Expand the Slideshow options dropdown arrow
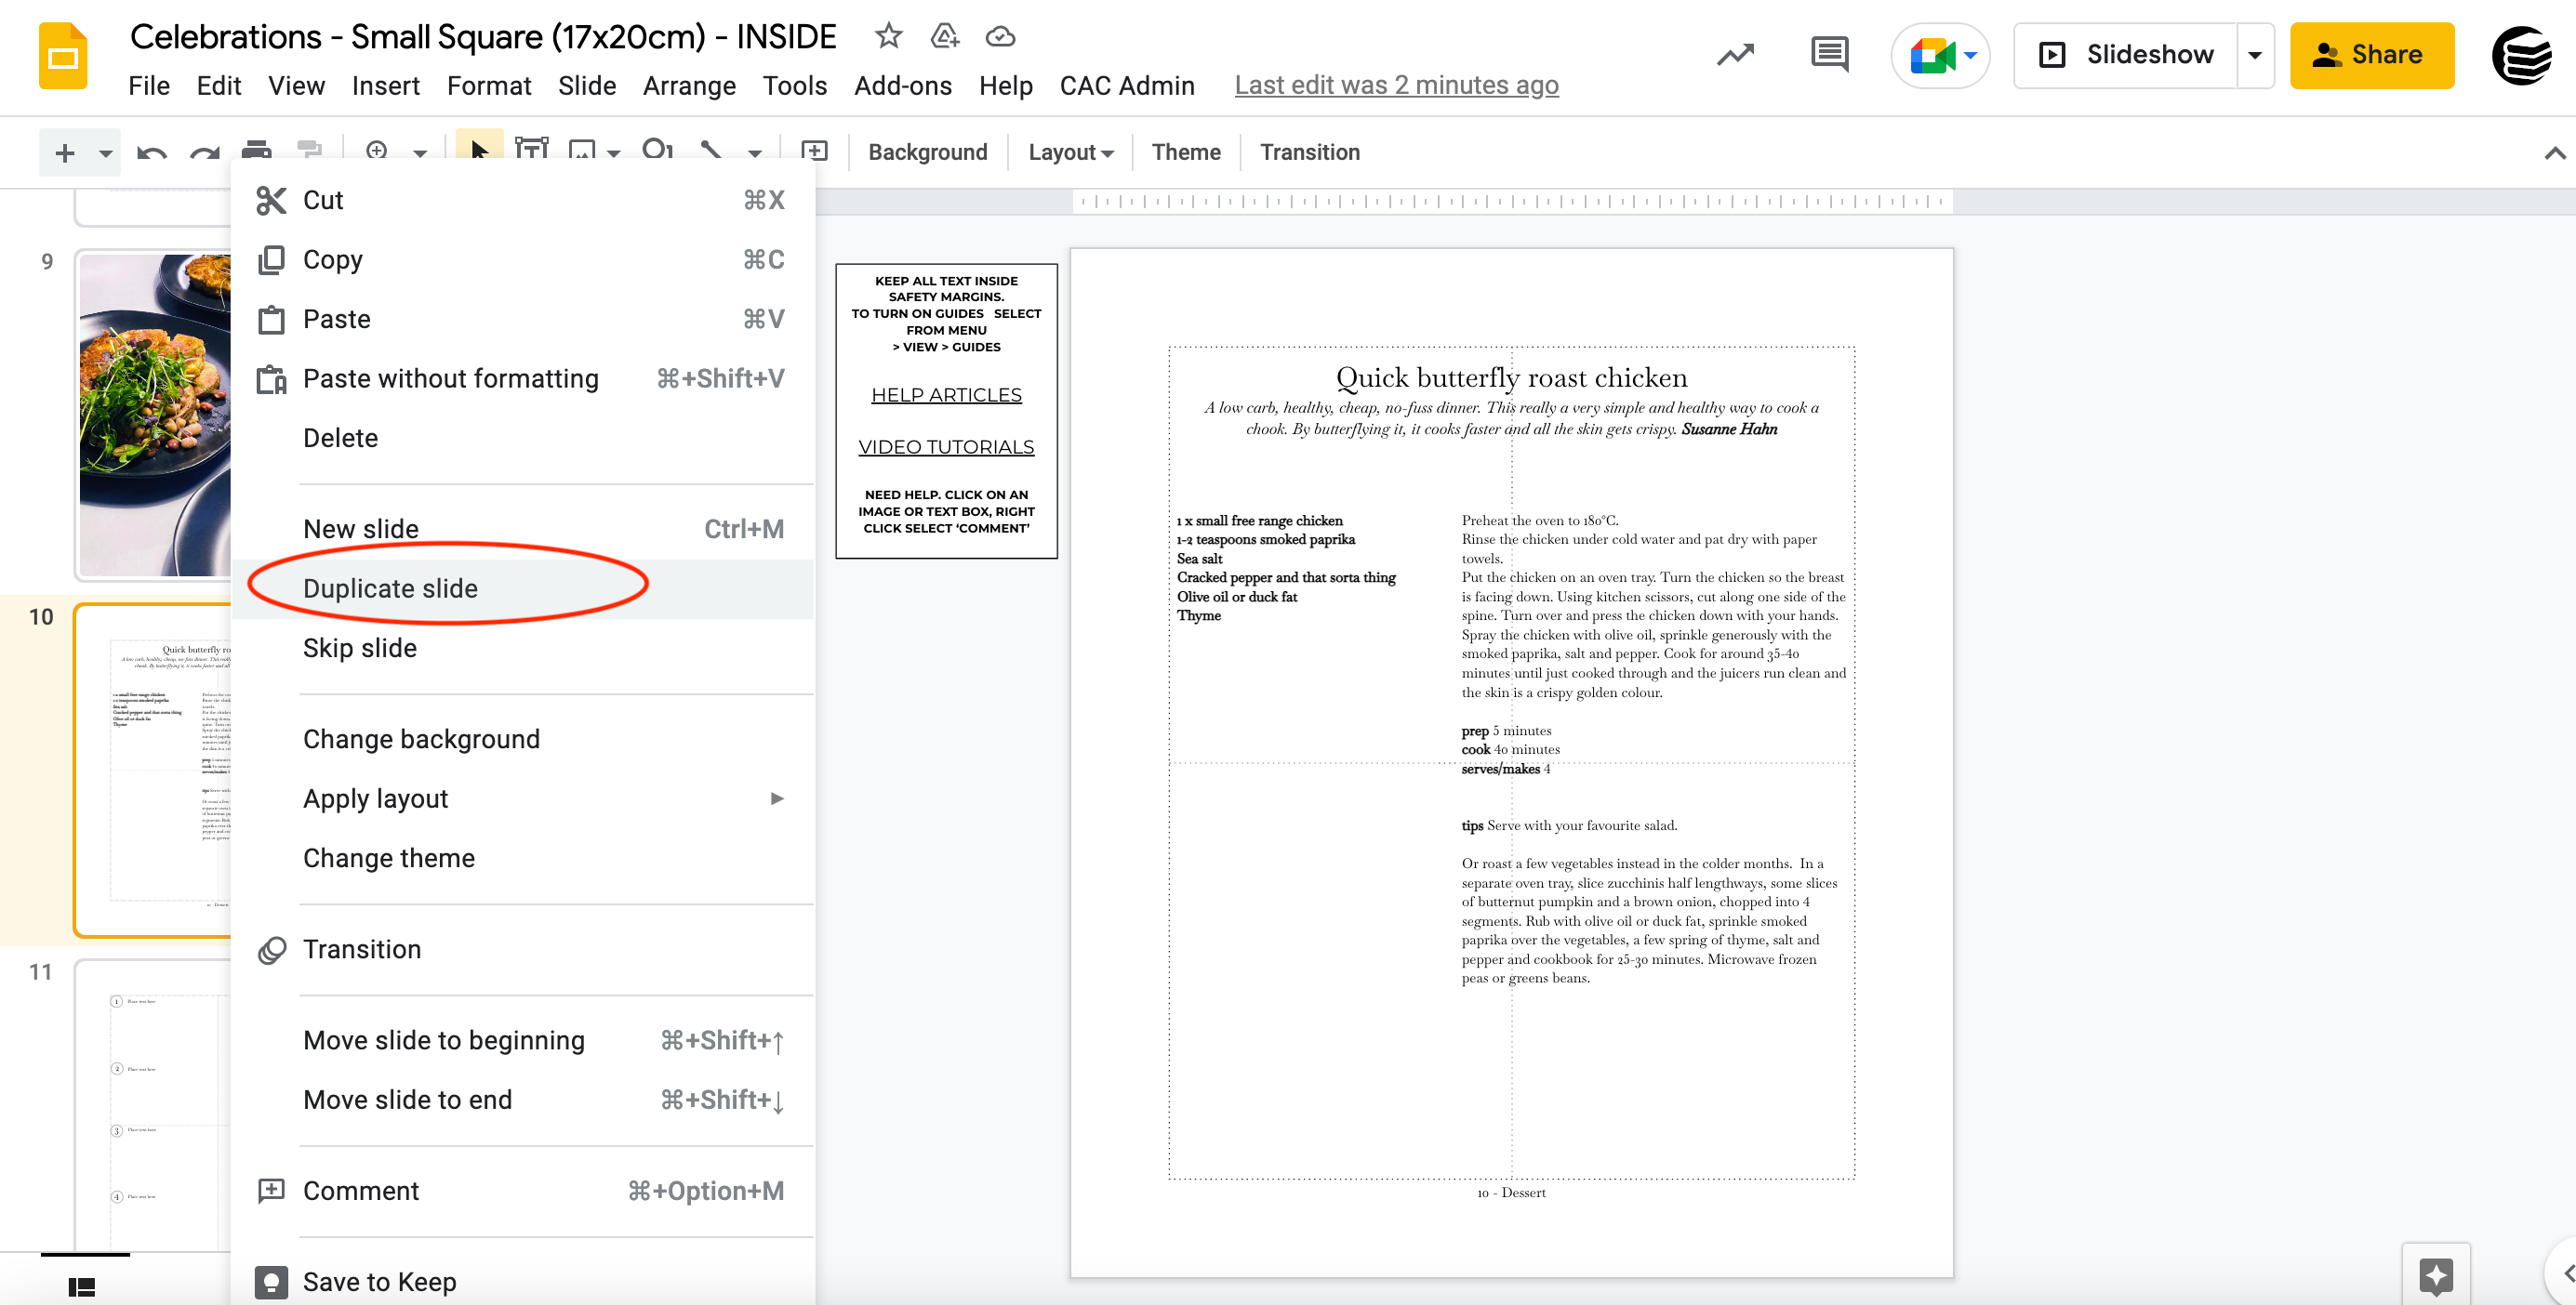The image size is (2576, 1305). coord(2255,54)
